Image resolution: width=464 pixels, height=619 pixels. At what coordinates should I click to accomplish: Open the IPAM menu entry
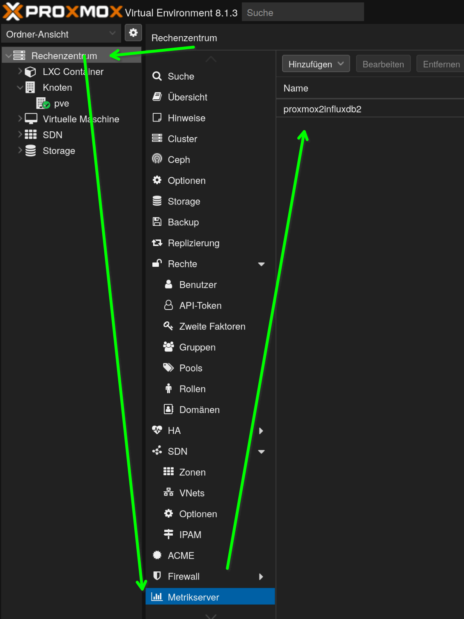point(210,534)
